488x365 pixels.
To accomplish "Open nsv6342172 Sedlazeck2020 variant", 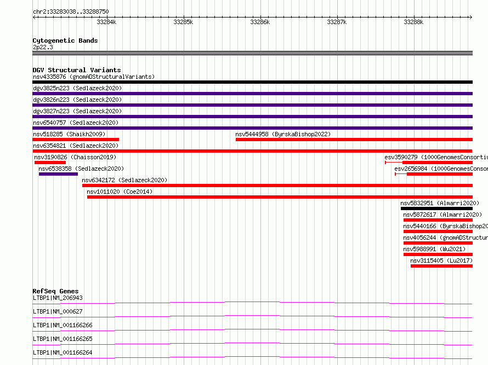I will point(124,180).
